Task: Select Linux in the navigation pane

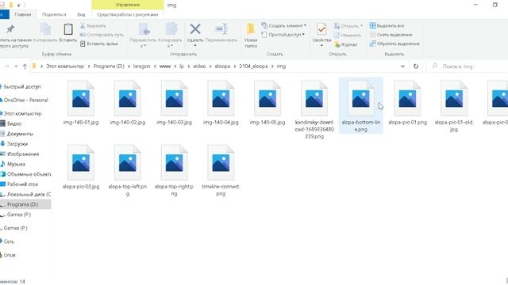Action: [10, 255]
